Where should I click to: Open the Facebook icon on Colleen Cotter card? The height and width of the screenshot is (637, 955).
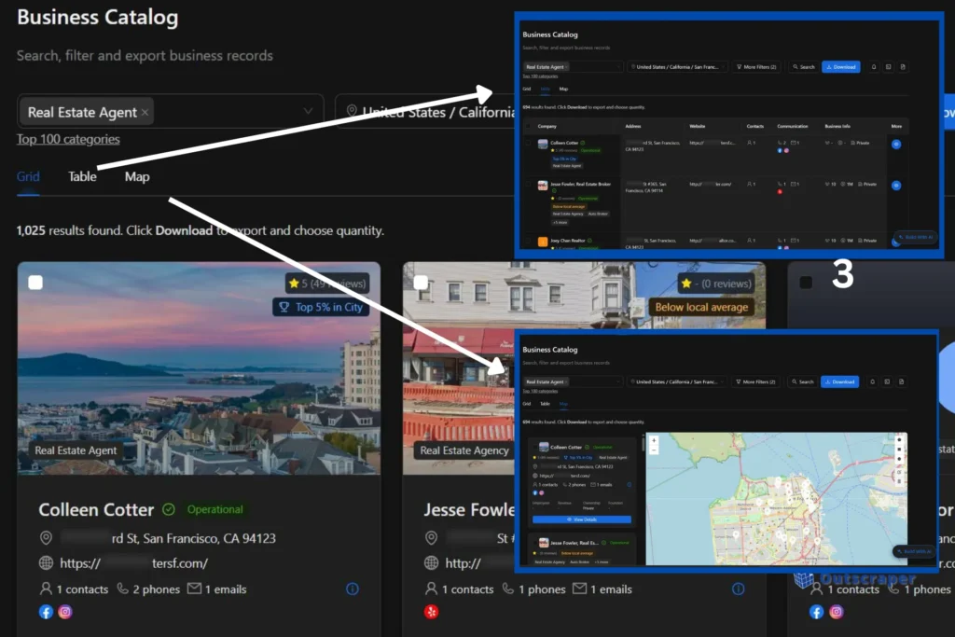47,612
